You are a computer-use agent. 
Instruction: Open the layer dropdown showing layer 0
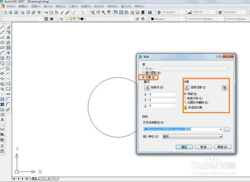click(99, 19)
